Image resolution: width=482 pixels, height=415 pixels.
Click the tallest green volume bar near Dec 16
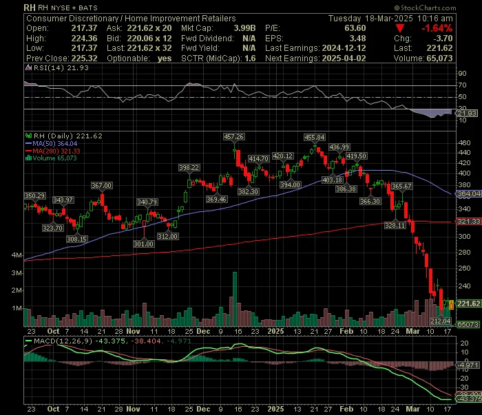(235, 299)
